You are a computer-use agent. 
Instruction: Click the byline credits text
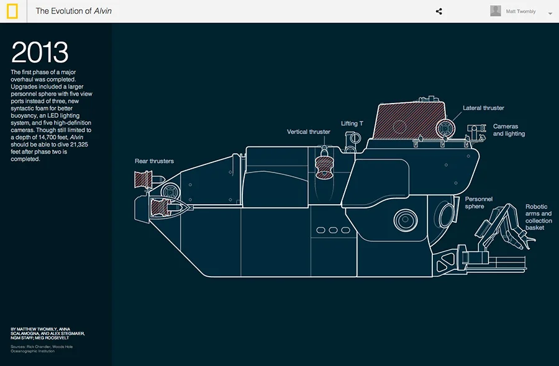(47, 334)
